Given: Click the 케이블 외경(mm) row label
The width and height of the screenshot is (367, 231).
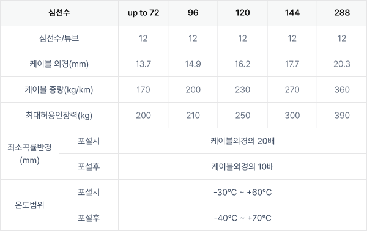Looking at the screenshot, I should coord(59,64).
